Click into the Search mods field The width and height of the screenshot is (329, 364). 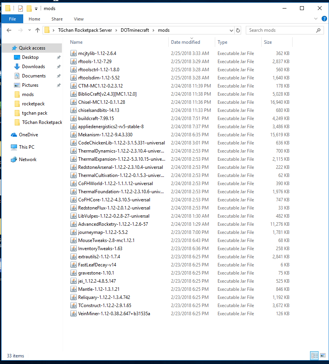pyautogui.click(x=281, y=30)
